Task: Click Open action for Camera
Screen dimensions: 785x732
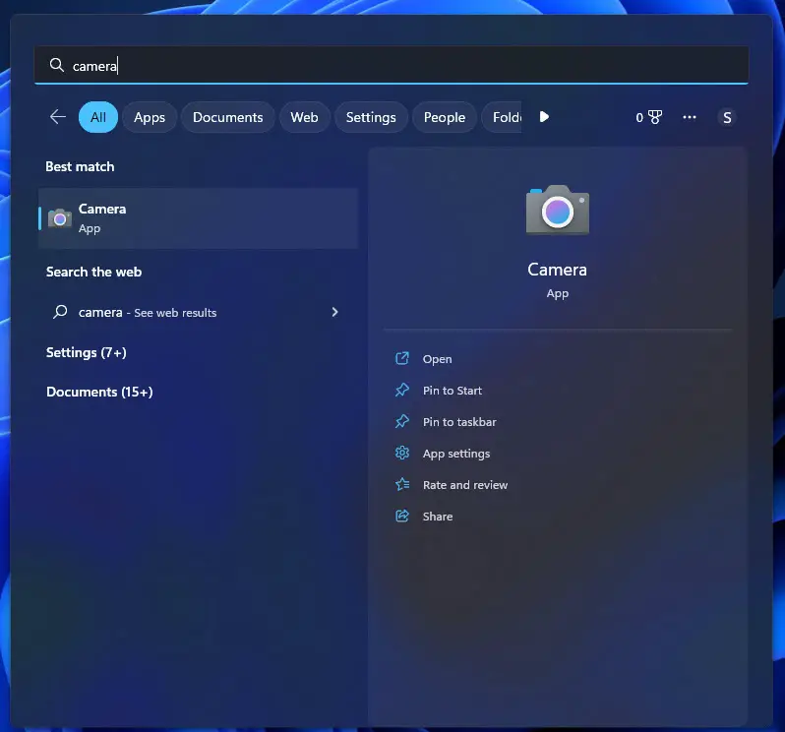Action: coord(437,359)
